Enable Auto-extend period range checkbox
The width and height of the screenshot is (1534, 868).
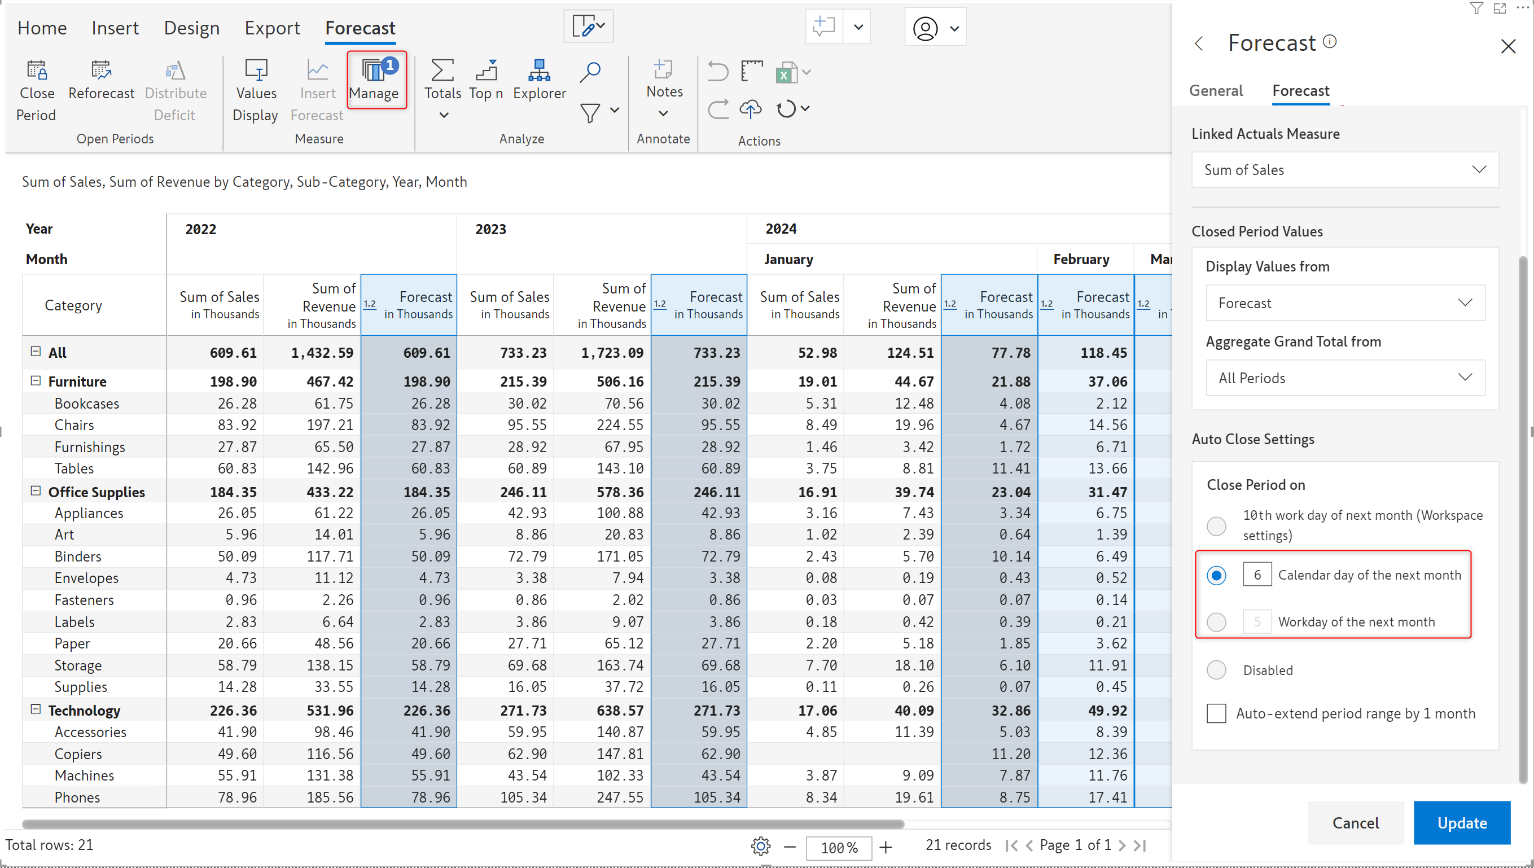tap(1216, 713)
